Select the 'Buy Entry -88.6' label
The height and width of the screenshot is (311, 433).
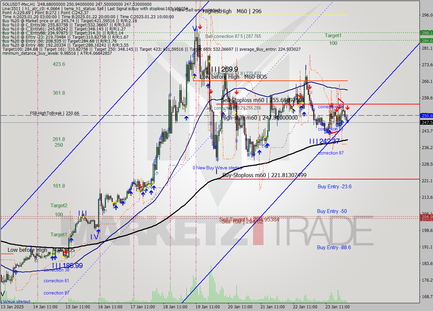click(x=334, y=247)
